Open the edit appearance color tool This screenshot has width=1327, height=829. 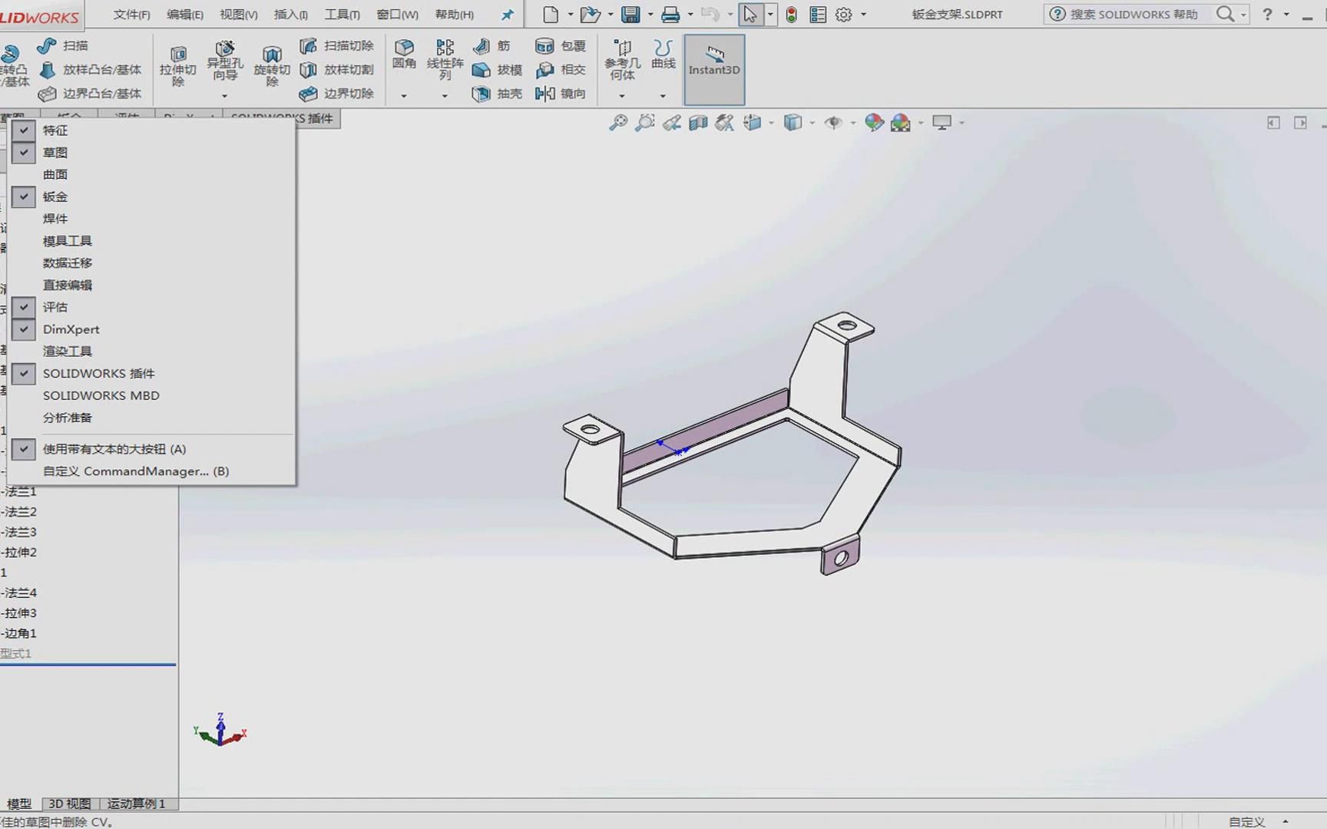pos(872,122)
